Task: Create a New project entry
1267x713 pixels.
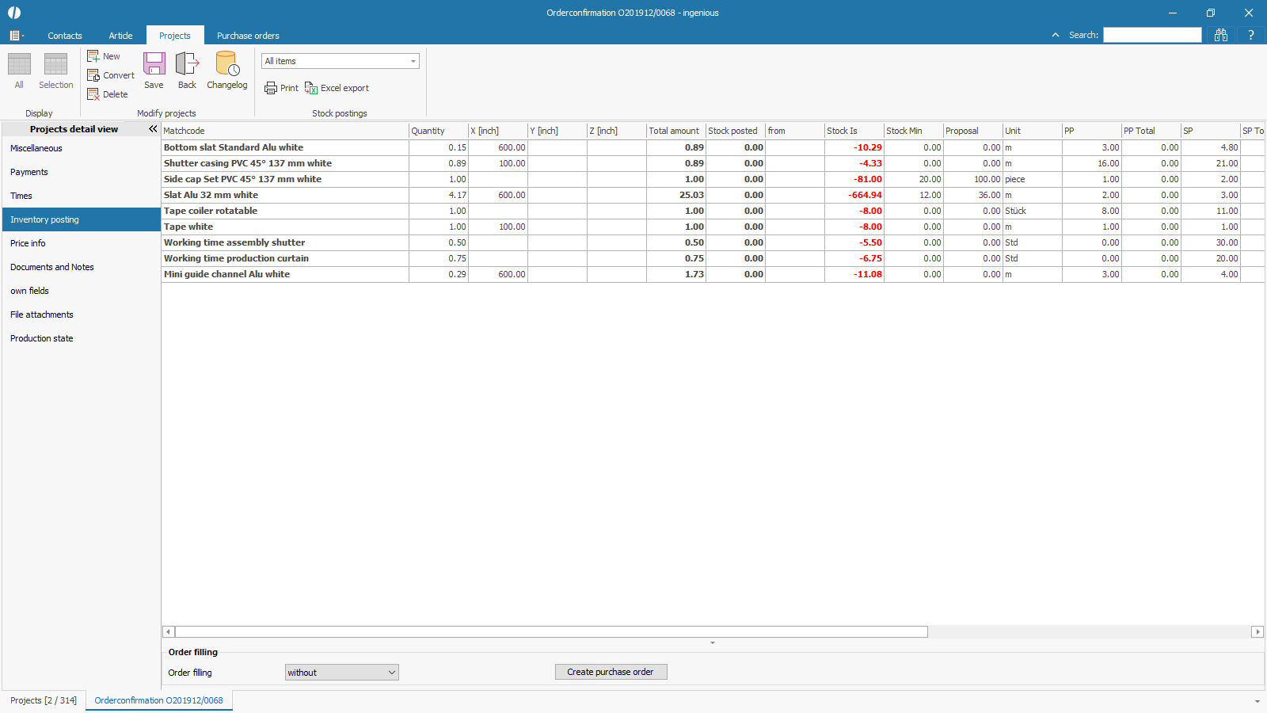Action: tap(104, 56)
